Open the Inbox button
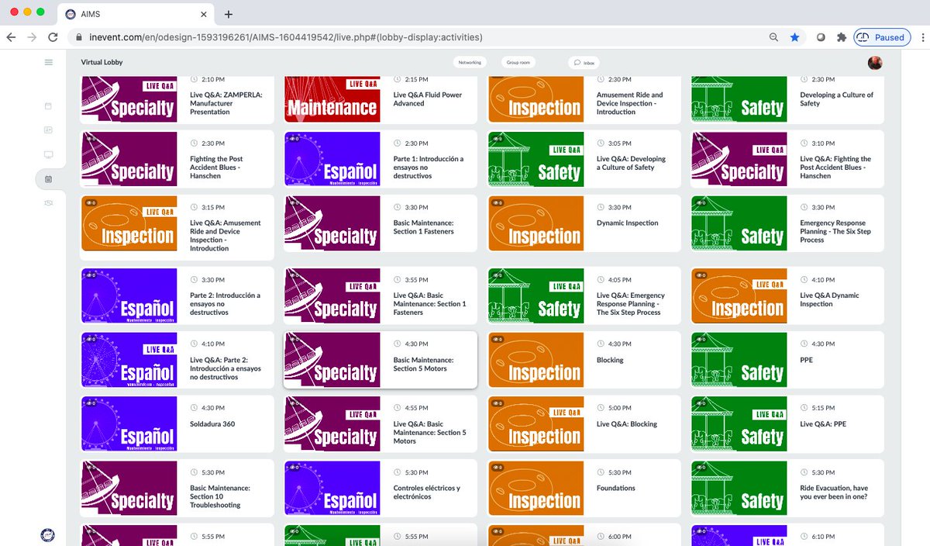The width and height of the screenshot is (930, 546). pyautogui.click(x=584, y=63)
